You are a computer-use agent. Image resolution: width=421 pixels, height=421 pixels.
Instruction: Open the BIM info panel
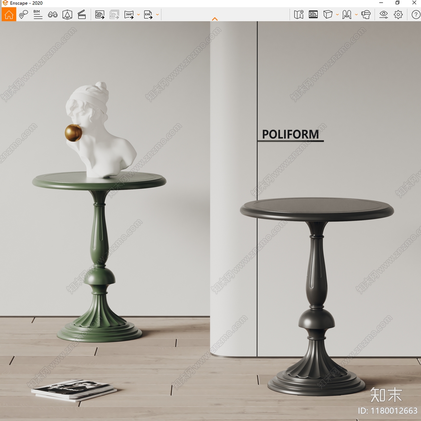(38, 14)
